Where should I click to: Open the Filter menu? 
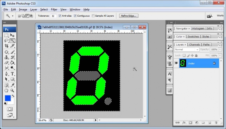54,10
